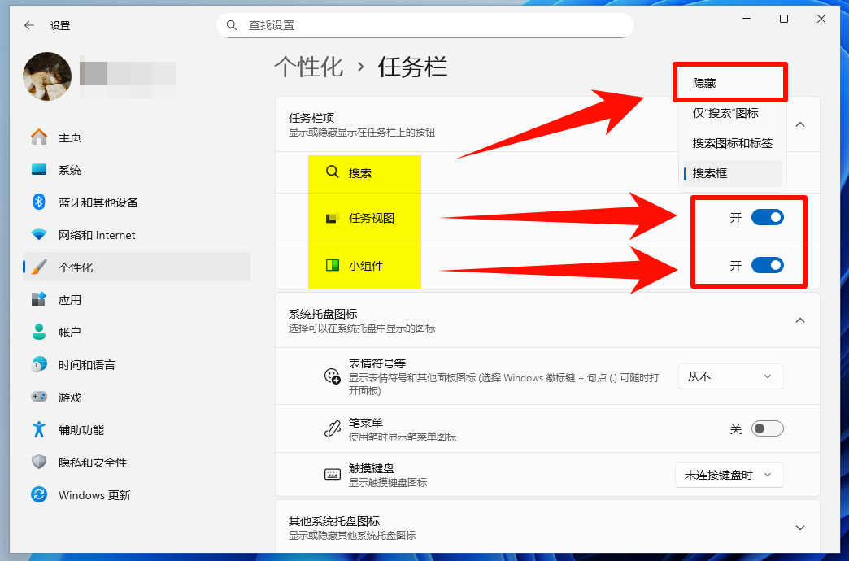Click the 触摸键盘 row title
849x561 pixels.
[372, 468]
